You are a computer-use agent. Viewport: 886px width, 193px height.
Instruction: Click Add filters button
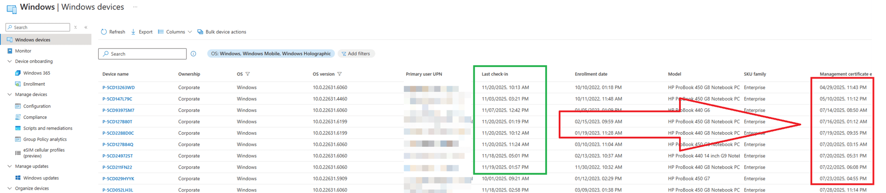coord(356,54)
